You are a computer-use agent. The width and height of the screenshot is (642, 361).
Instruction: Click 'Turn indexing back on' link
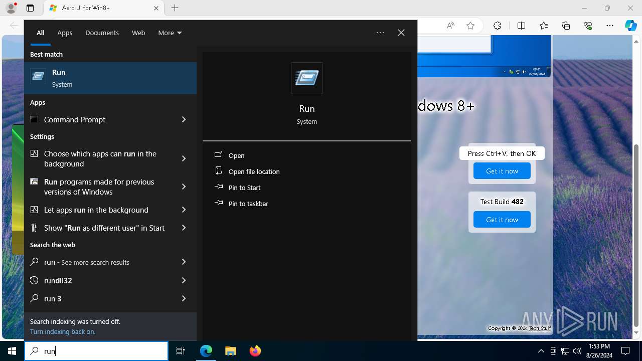click(x=63, y=331)
